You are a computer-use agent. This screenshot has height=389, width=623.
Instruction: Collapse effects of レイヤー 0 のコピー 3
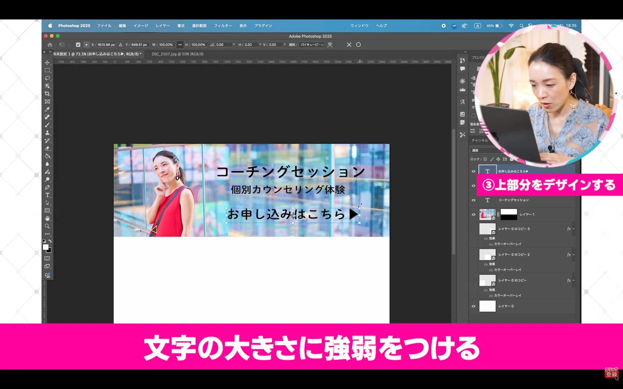[574, 229]
